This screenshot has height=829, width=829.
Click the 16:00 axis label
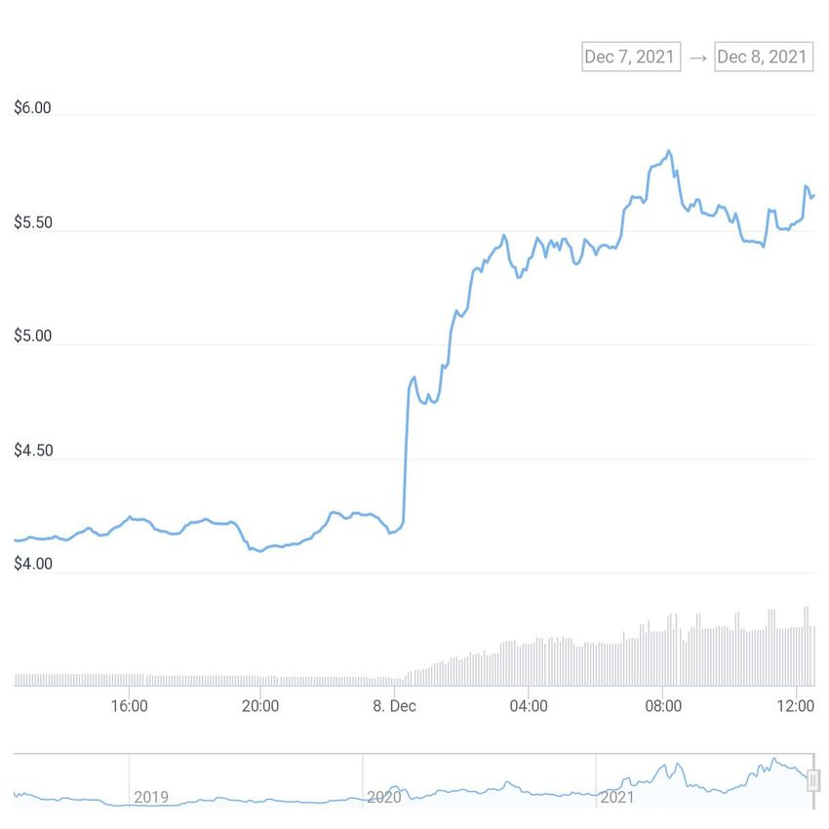pyautogui.click(x=130, y=706)
